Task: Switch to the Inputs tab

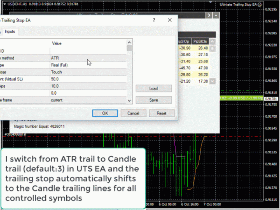Action: click(x=10, y=32)
